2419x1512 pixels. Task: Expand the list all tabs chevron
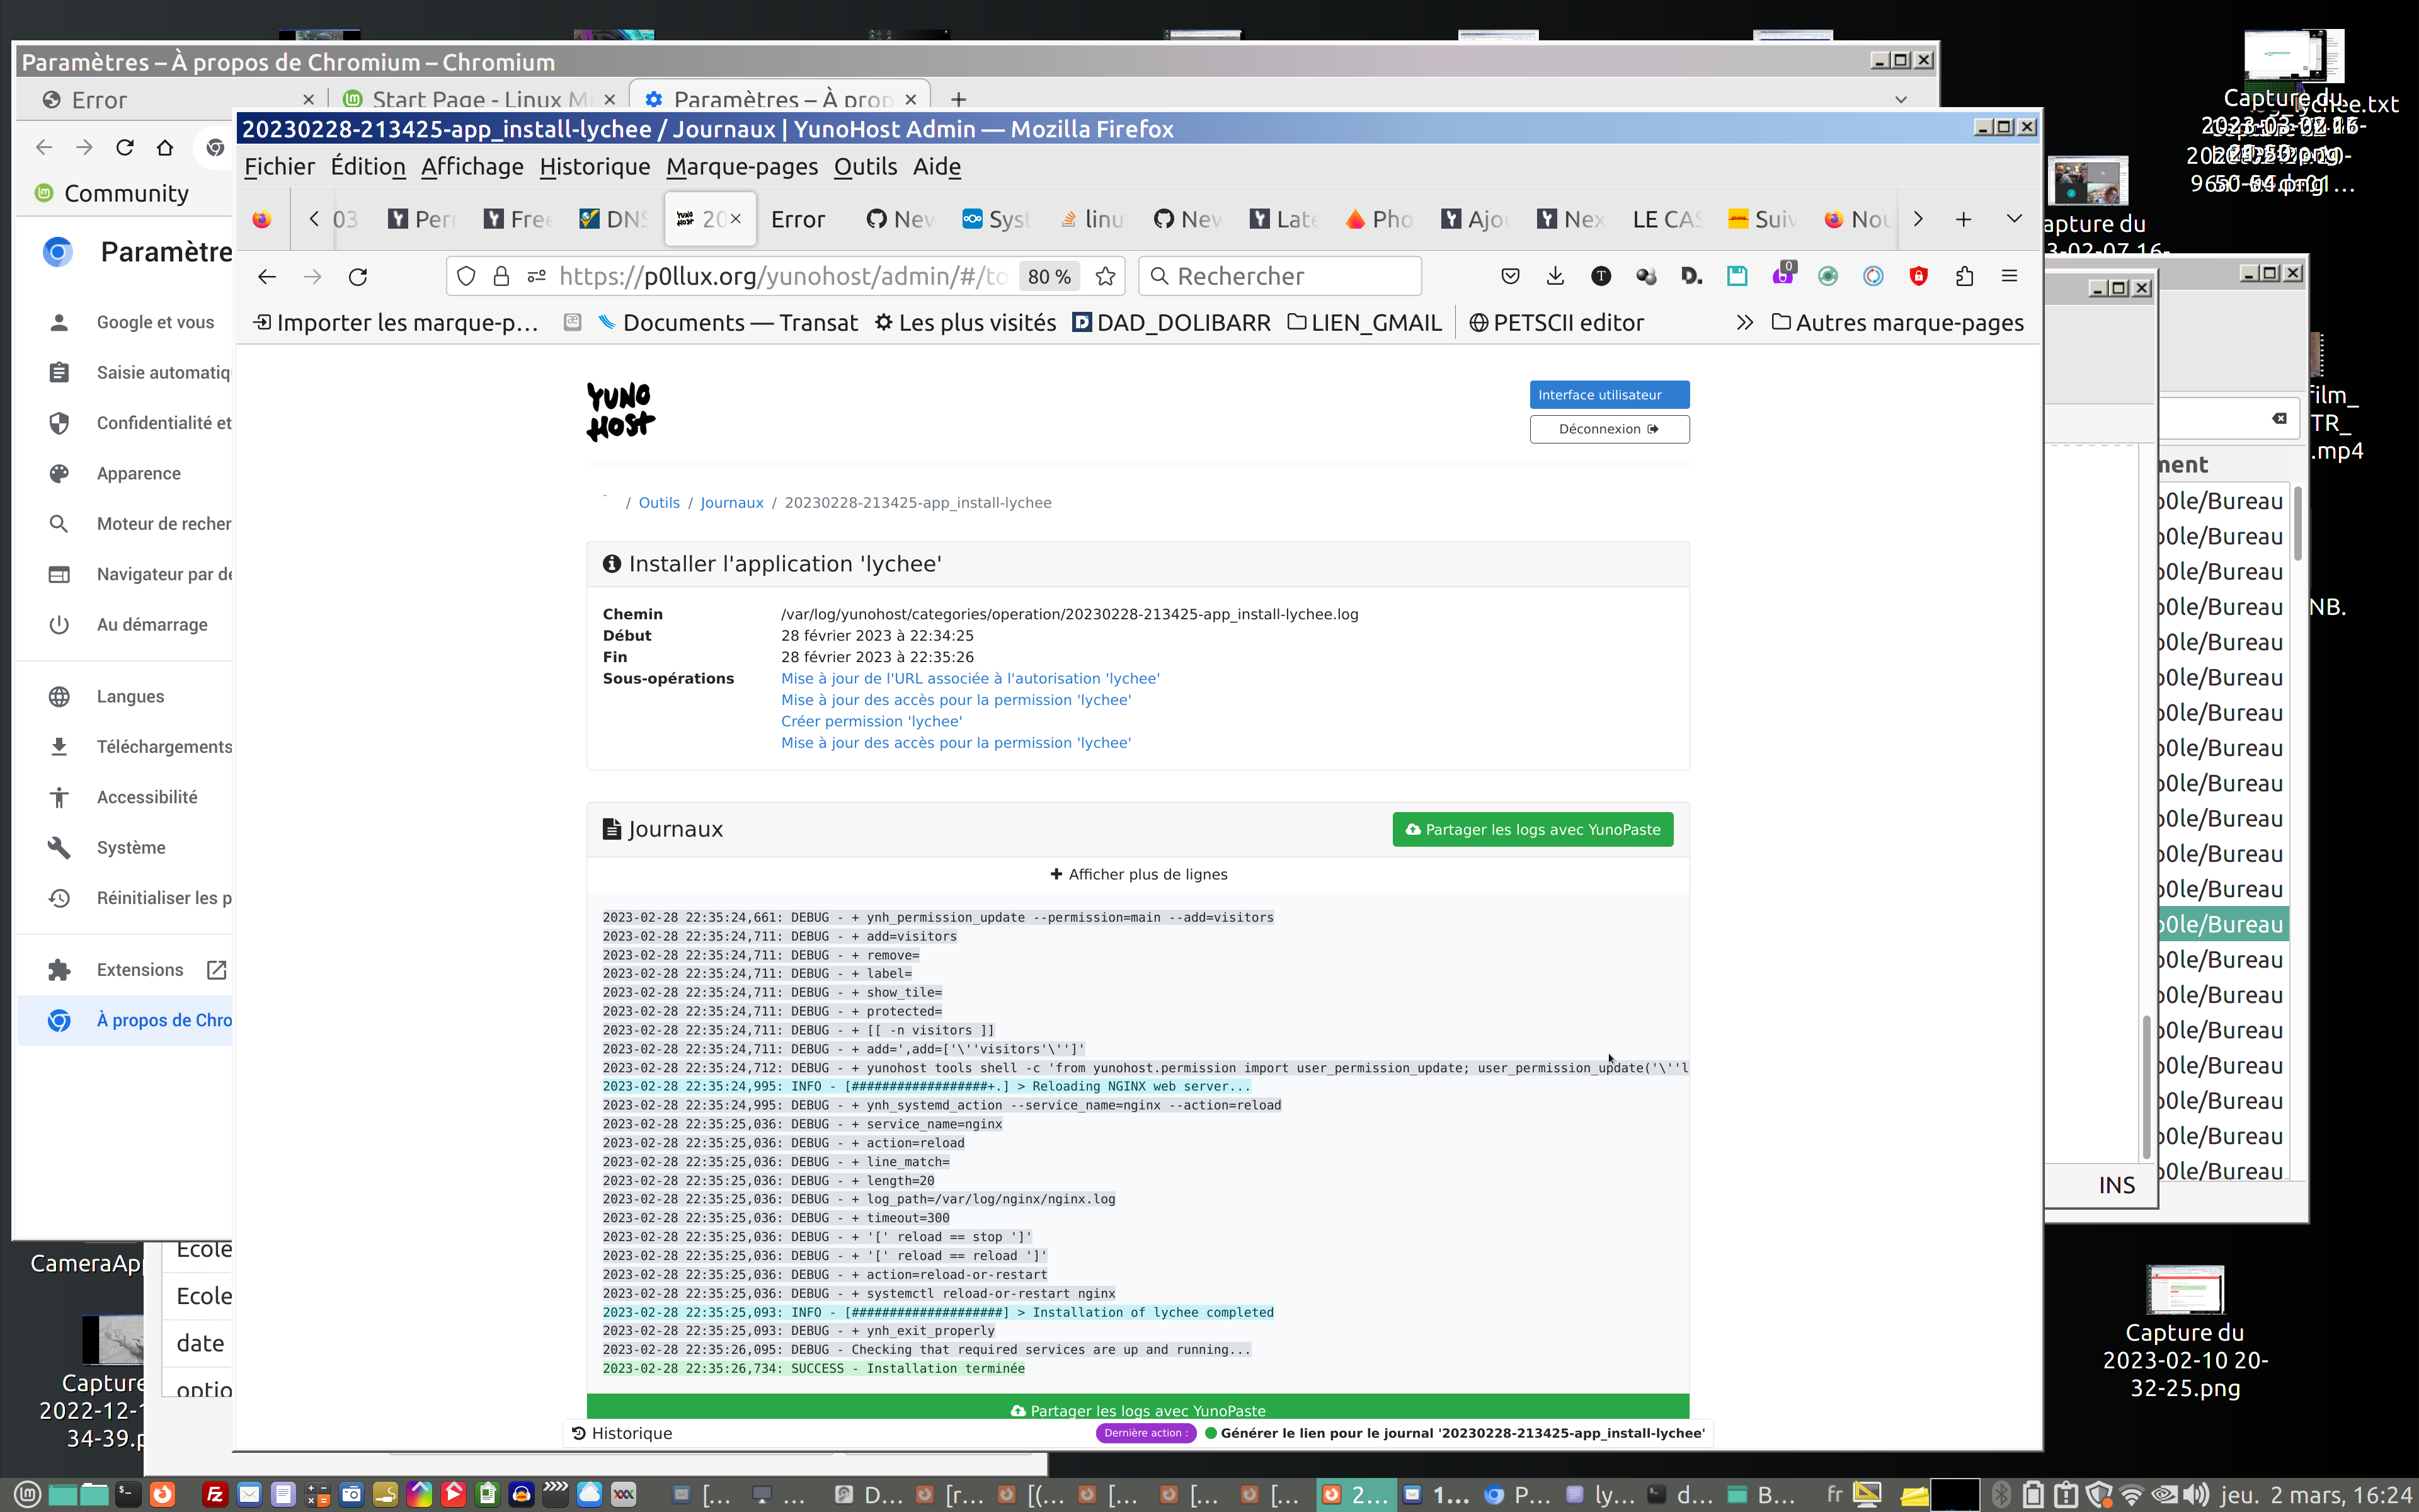[x=2014, y=219]
